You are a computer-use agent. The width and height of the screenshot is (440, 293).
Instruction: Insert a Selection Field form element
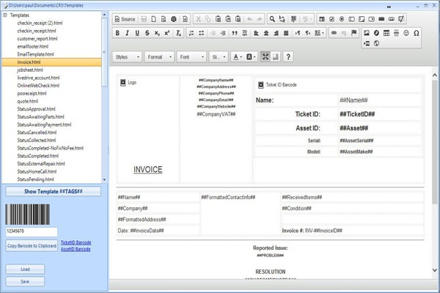click(x=372, y=19)
